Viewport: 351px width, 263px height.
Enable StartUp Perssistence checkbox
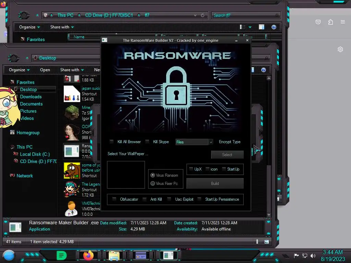pyautogui.click(x=199, y=199)
